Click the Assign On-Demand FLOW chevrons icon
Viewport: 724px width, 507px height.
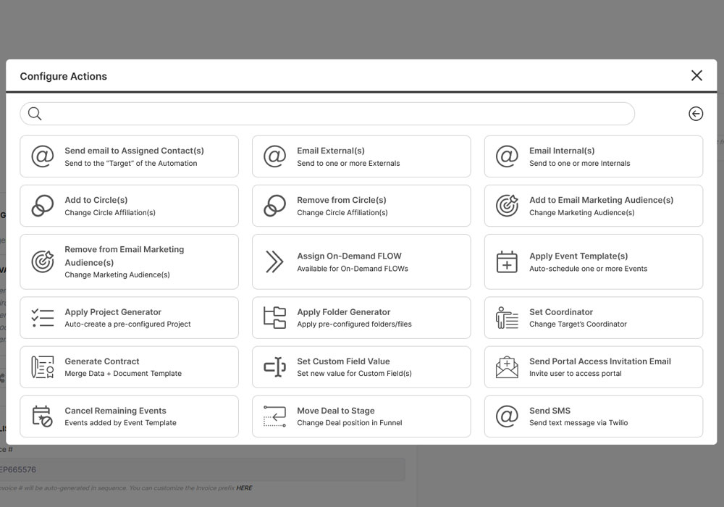(x=274, y=261)
